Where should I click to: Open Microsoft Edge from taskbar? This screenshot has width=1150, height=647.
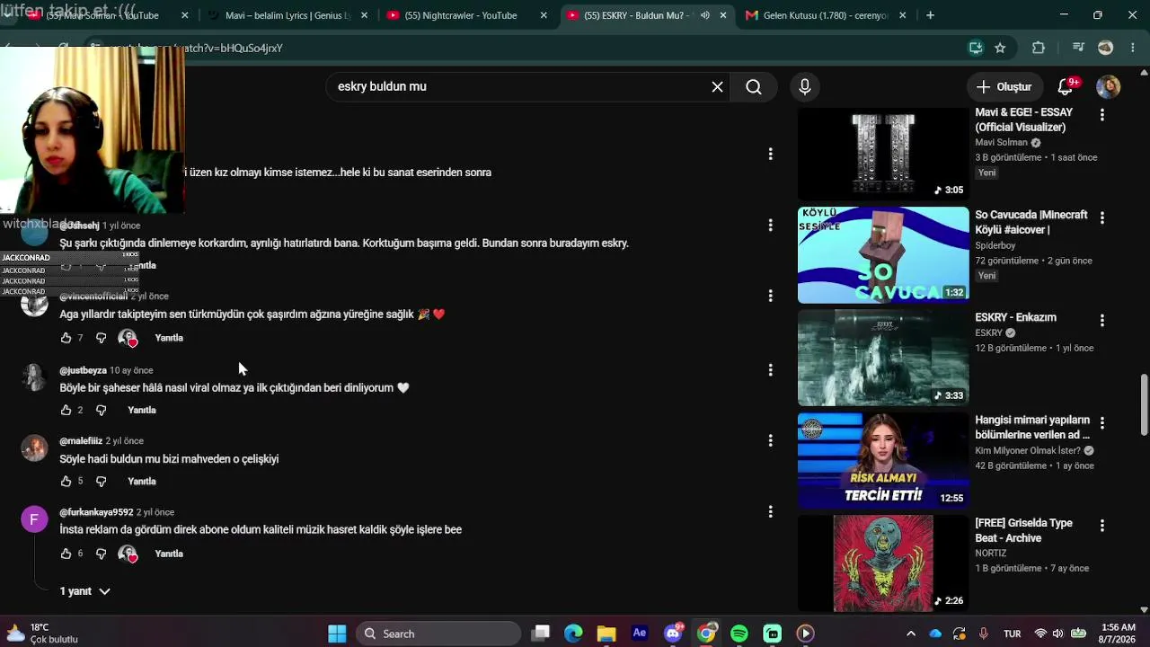[x=573, y=634]
